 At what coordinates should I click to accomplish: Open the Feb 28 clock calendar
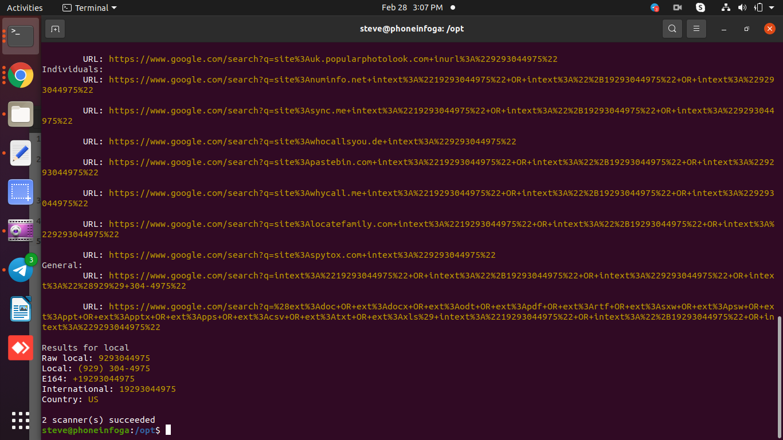[412, 7]
